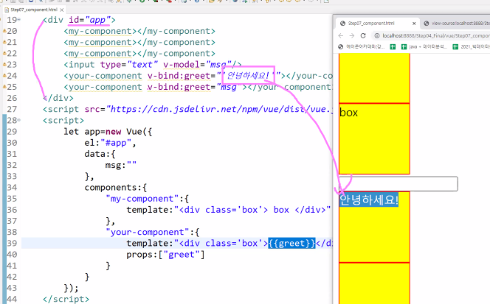Click the warning marker on line 24

pyautogui.click(x=4, y=76)
